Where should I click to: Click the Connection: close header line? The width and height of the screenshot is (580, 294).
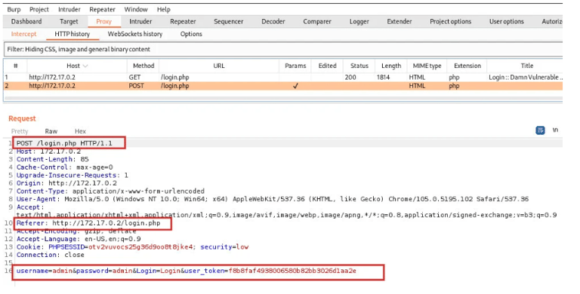50,255
